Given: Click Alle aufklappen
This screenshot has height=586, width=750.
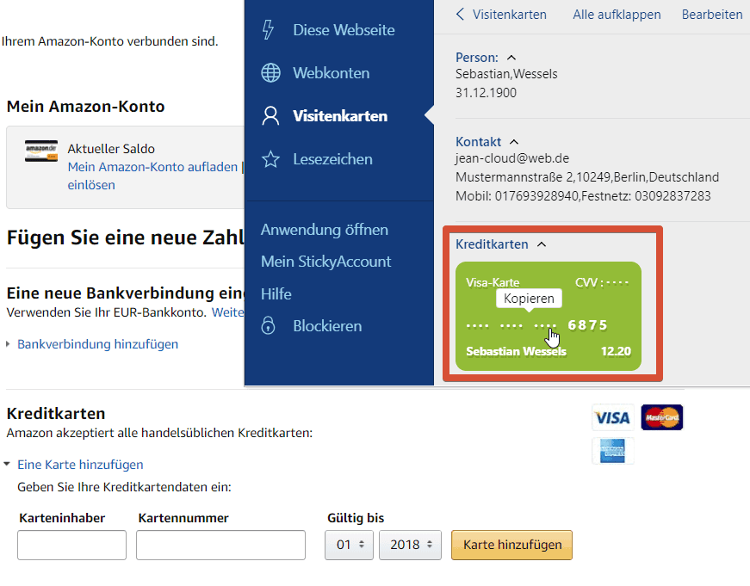Looking at the screenshot, I should tap(617, 15).
